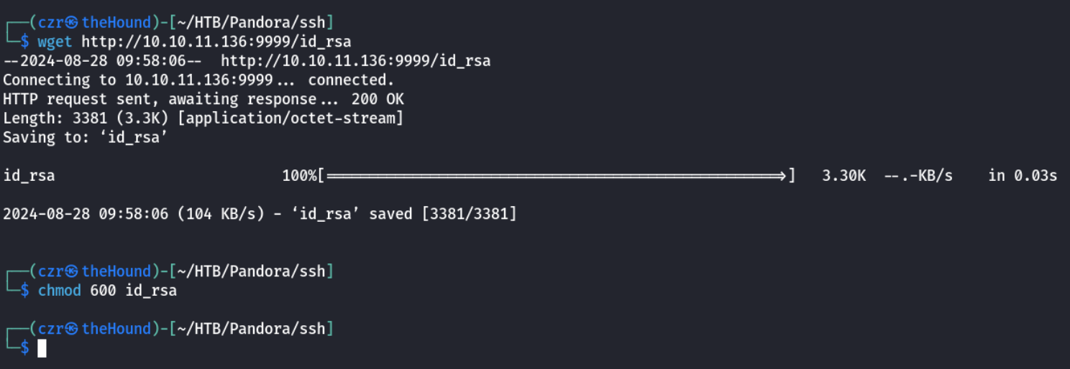Click the "200 OK" response status
The image size is (1070, 369).
point(378,99)
